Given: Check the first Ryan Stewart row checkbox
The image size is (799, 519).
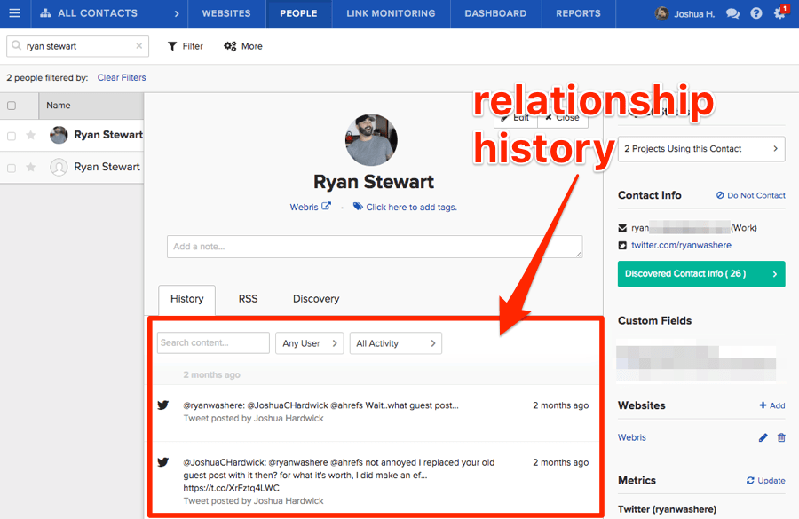Looking at the screenshot, I should coord(12,136).
